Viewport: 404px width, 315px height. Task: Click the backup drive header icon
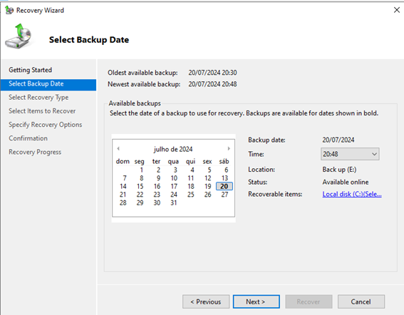(19, 36)
